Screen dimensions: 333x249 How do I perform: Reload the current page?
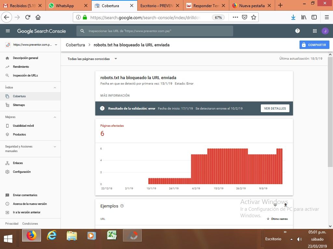(x=28, y=18)
